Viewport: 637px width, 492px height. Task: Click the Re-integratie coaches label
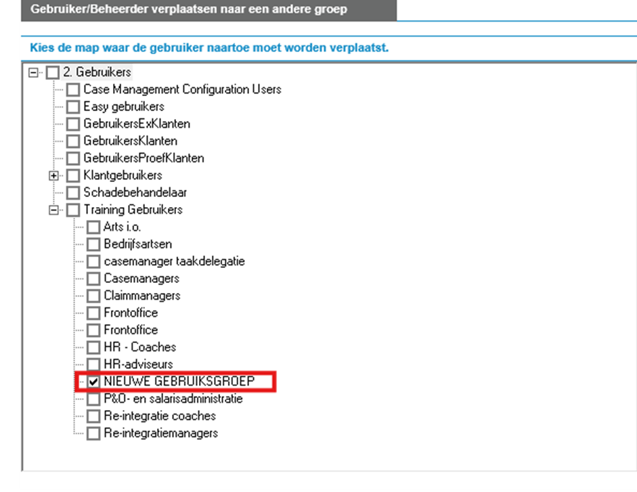click(x=160, y=416)
